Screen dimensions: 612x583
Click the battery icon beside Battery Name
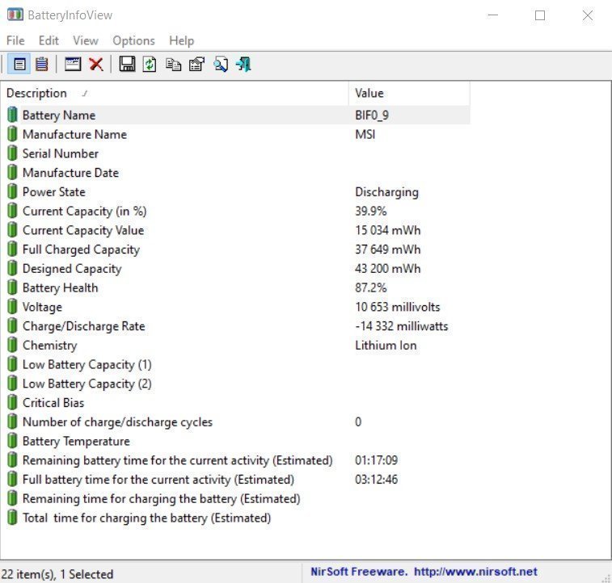point(12,115)
